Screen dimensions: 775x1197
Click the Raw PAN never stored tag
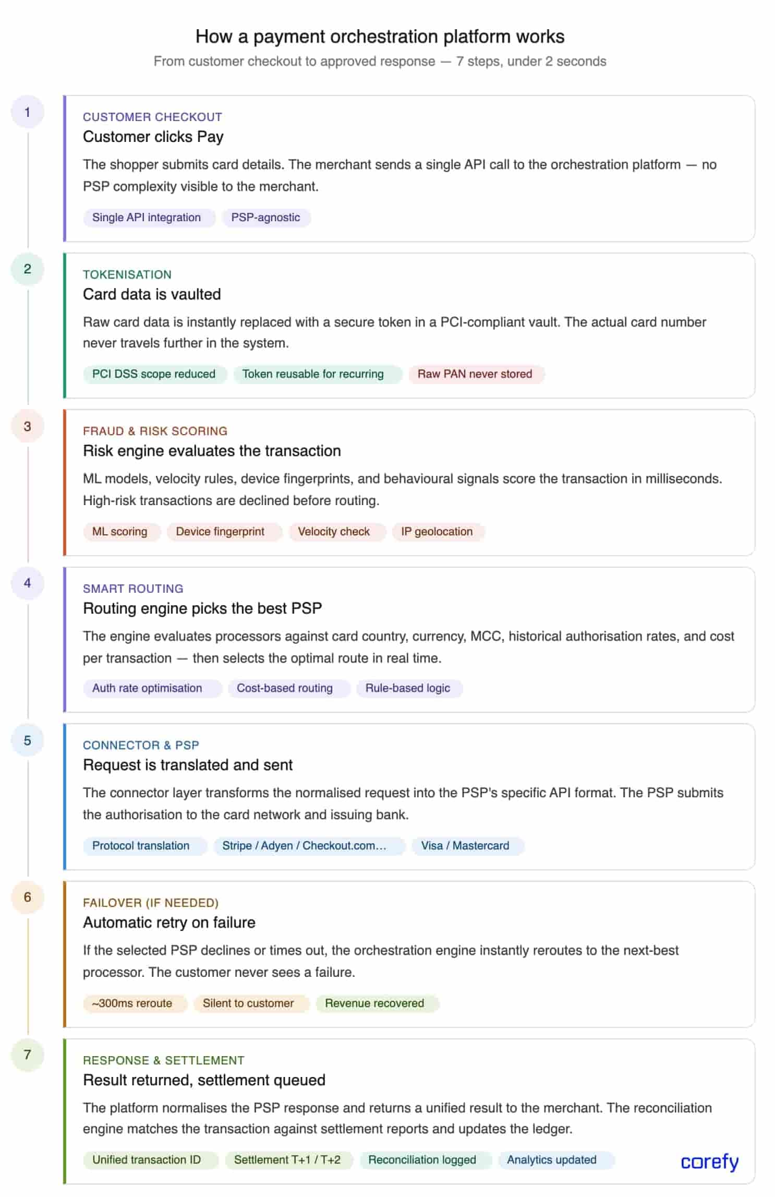click(475, 374)
